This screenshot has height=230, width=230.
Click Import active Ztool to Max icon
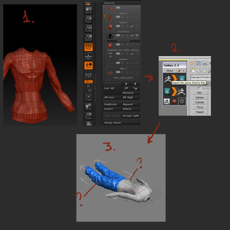pyautogui.click(x=175, y=78)
